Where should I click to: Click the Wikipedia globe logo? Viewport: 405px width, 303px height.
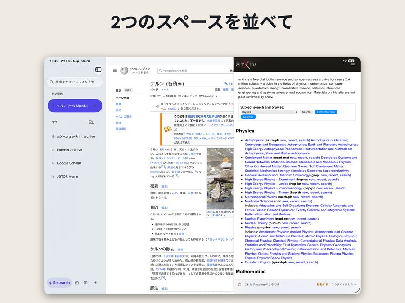tap(124, 70)
